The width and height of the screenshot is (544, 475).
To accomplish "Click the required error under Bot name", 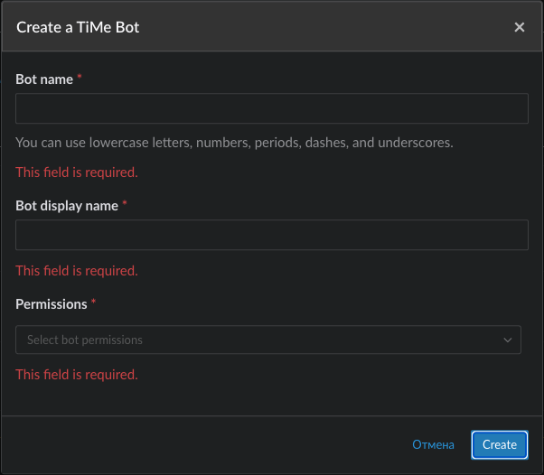I will point(77,172).
